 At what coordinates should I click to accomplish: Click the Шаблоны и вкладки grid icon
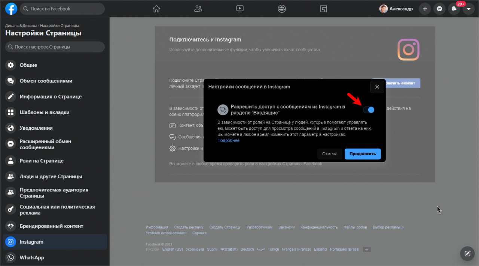click(11, 112)
